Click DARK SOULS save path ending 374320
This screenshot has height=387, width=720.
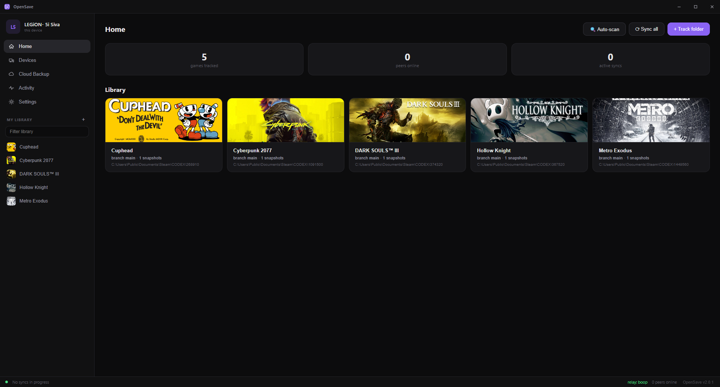[x=399, y=165]
